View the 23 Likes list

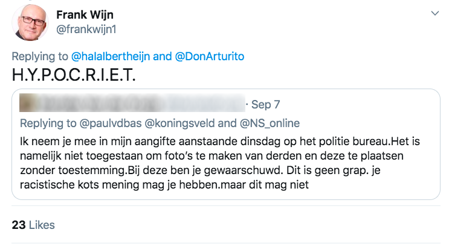[x=33, y=225]
